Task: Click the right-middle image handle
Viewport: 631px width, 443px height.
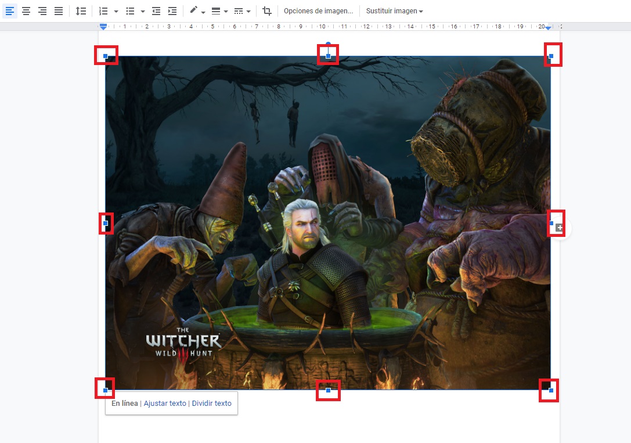Action: point(551,224)
